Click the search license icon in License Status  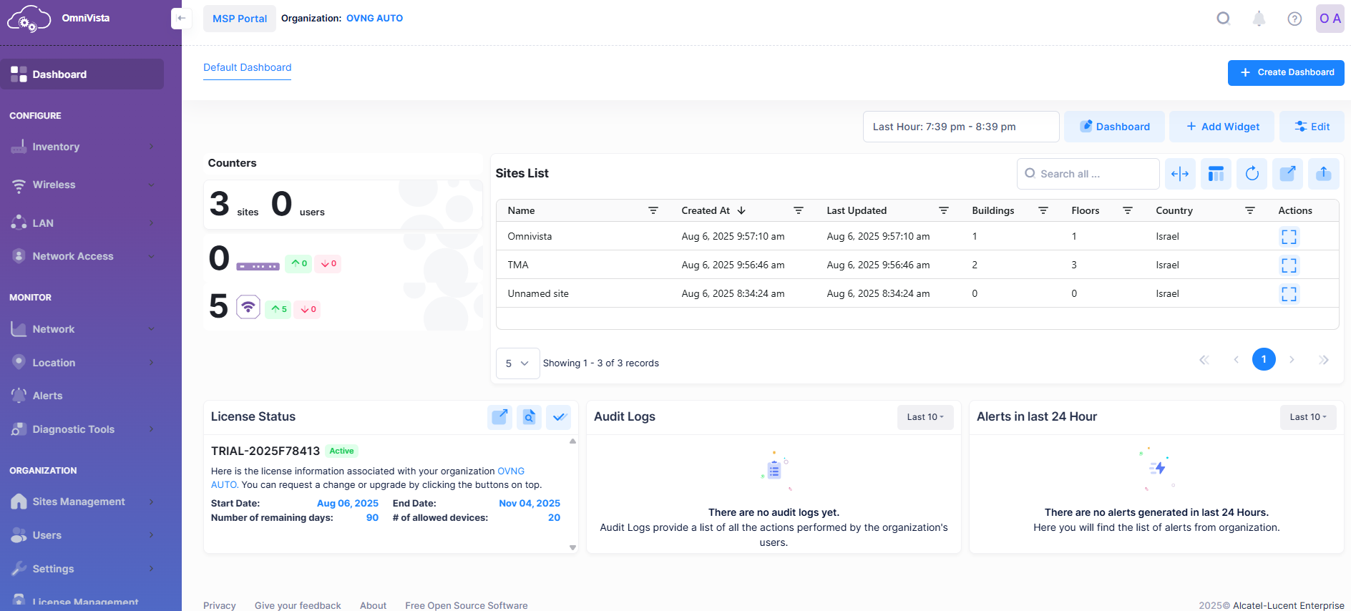coord(529,417)
